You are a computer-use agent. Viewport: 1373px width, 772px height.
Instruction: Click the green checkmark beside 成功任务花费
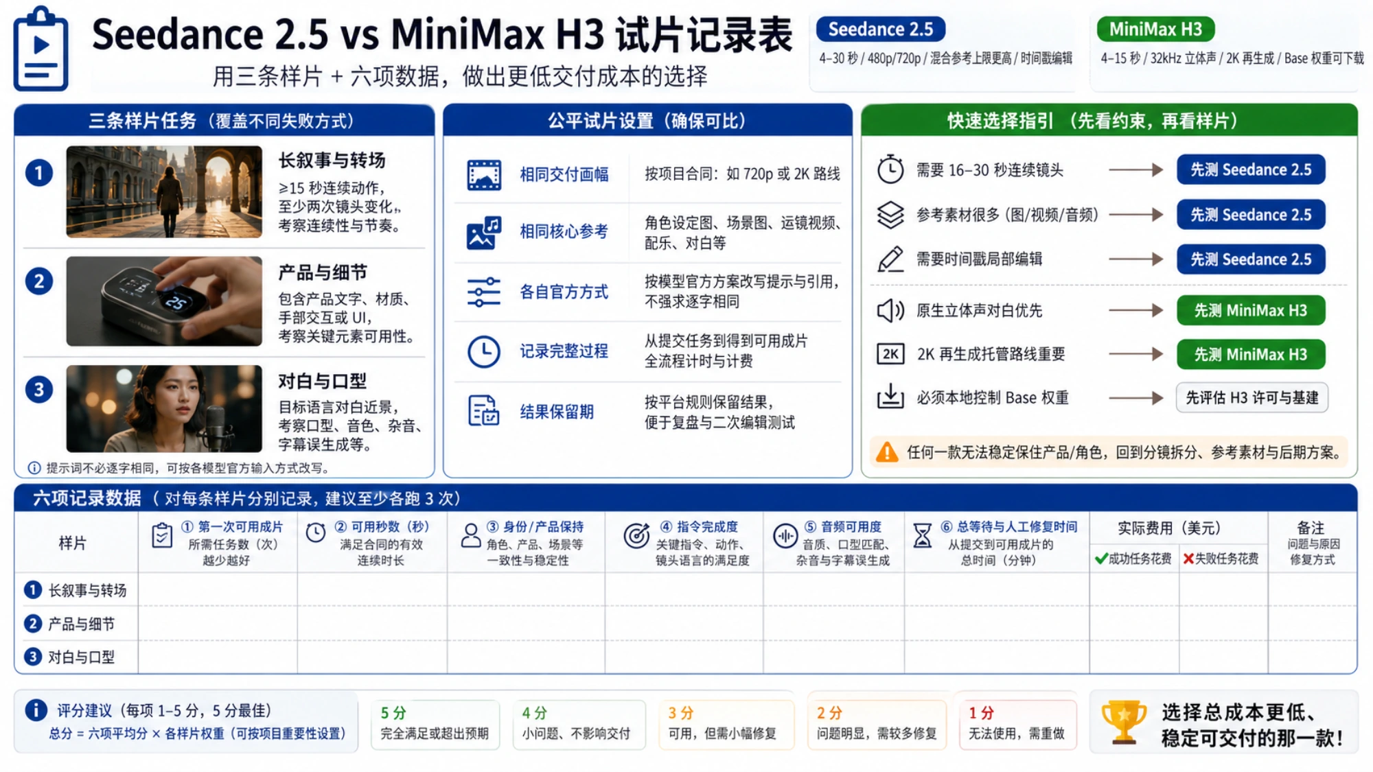click(x=1101, y=559)
